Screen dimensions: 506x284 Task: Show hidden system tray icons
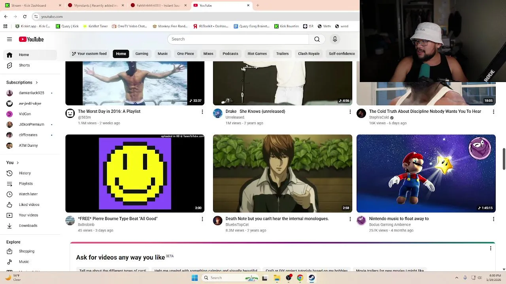tap(457, 278)
